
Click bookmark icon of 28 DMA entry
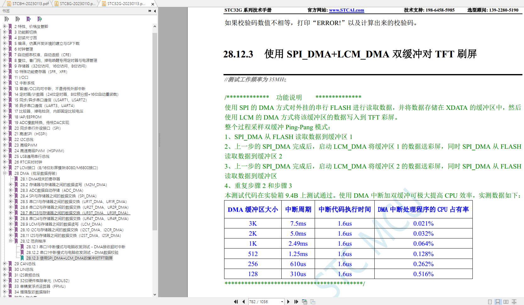pyautogui.click(x=10, y=173)
